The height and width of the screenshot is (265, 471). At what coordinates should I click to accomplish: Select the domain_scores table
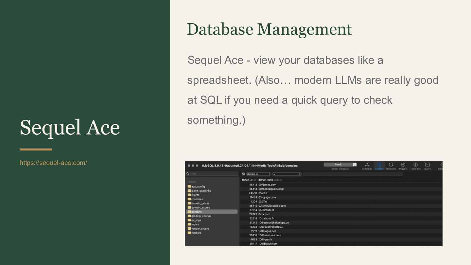tap(201, 208)
